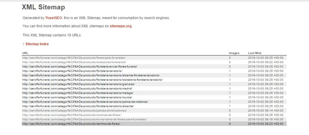Sort the table by URL column header
Viewport: 309px width, 135px height.
pyautogui.click(x=25, y=53)
